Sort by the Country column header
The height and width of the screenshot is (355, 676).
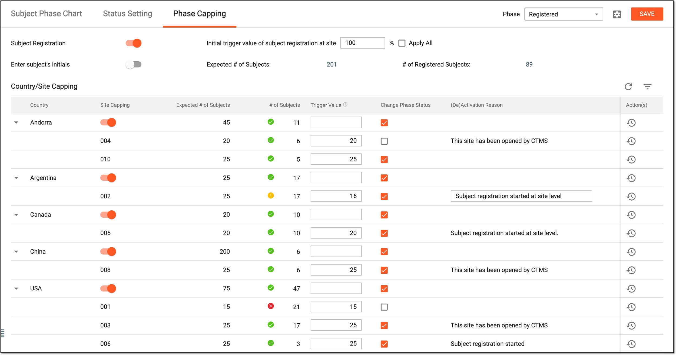[39, 105]
